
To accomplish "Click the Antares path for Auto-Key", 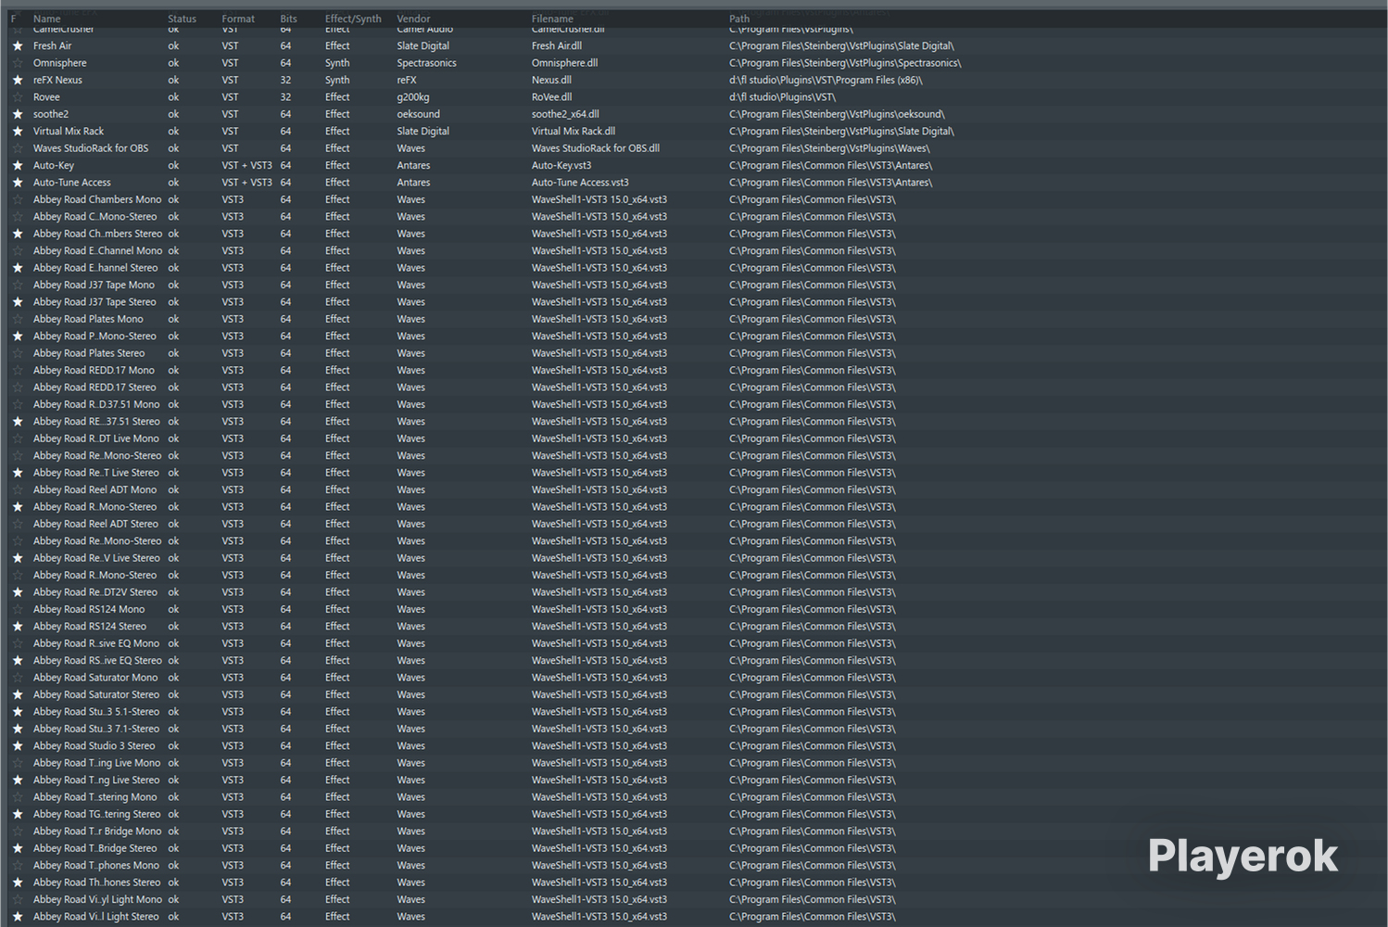I will 831,166.
